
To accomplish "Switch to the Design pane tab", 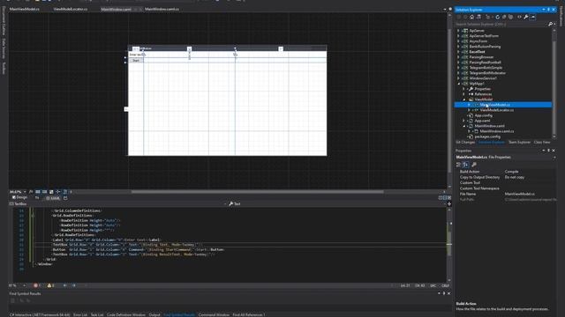I will [19, 197].
